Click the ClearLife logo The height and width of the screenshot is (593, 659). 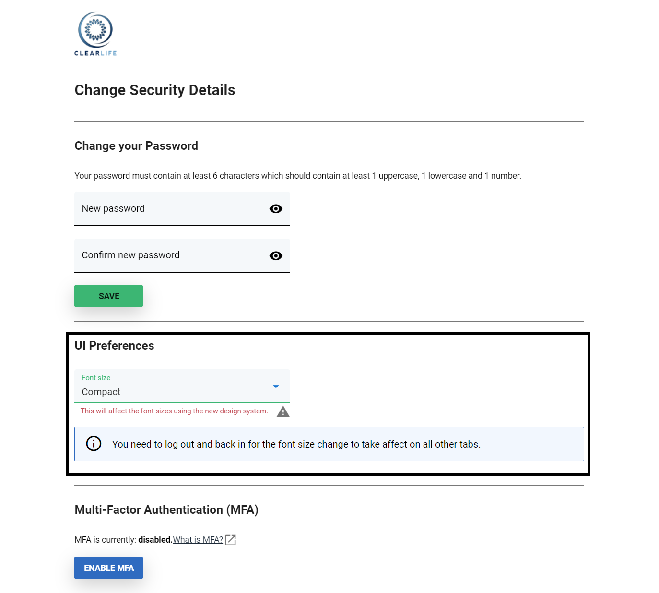(x=95, y=34)
